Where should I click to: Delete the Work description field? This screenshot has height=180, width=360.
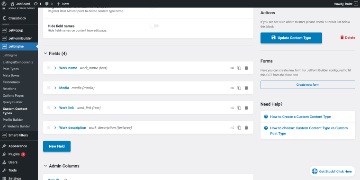(x=246, y=127)
